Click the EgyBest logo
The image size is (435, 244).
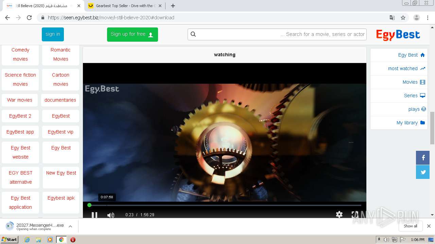[x=398, y=35]
